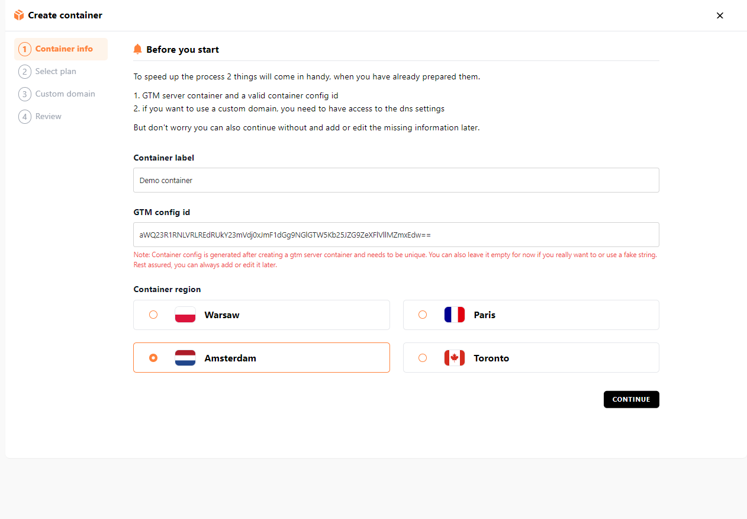Viewport: 747px width, 519px height.
Task: Close the Create container dialog
Action: (720, 15)
